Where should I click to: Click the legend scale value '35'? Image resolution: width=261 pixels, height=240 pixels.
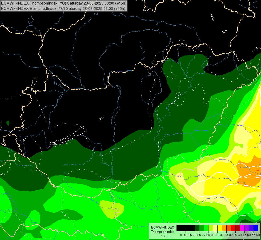click(x=226, y=235)
